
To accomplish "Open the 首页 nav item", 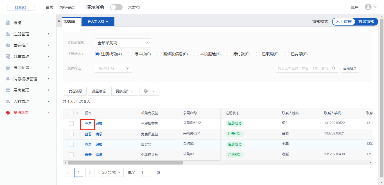I will click(x=49, y=7).
